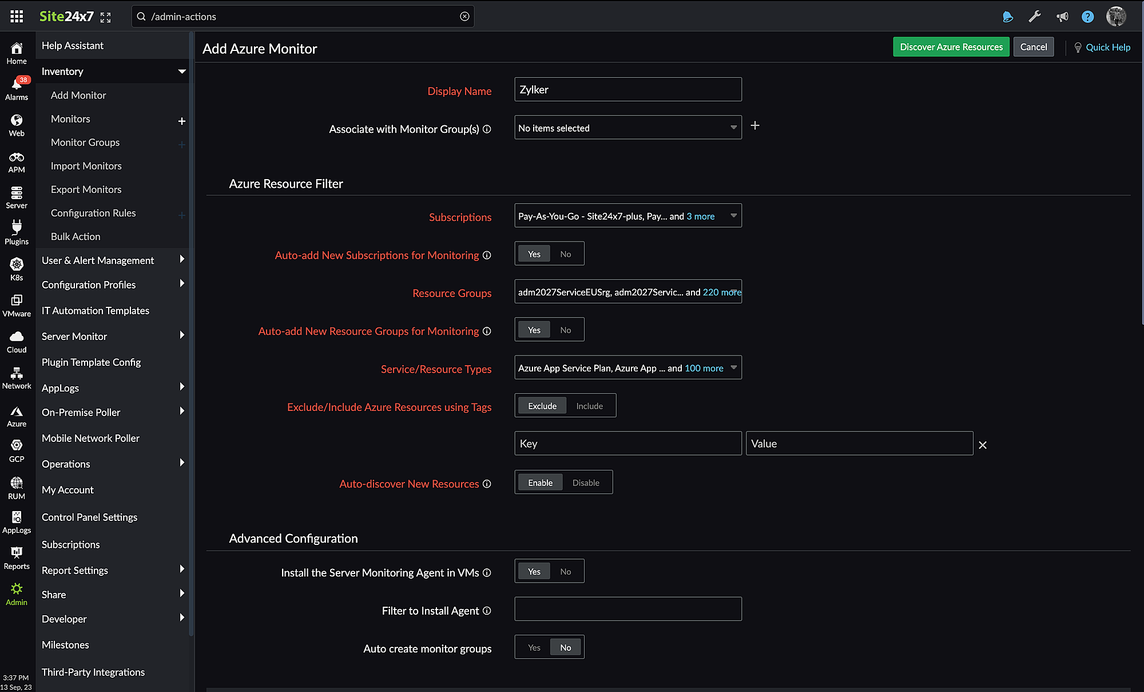Image resolution: width=1144 pixels, height=692 pixels.
Task: Open Add Monitor in Inventory menu
Action: (x=78, y=95)
